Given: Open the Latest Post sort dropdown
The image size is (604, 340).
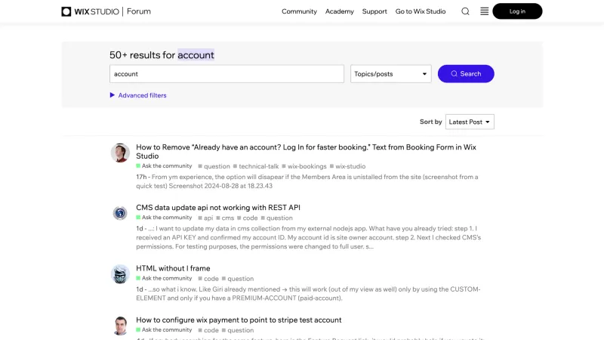Looking at the screenshot, I should click(470, 122).
